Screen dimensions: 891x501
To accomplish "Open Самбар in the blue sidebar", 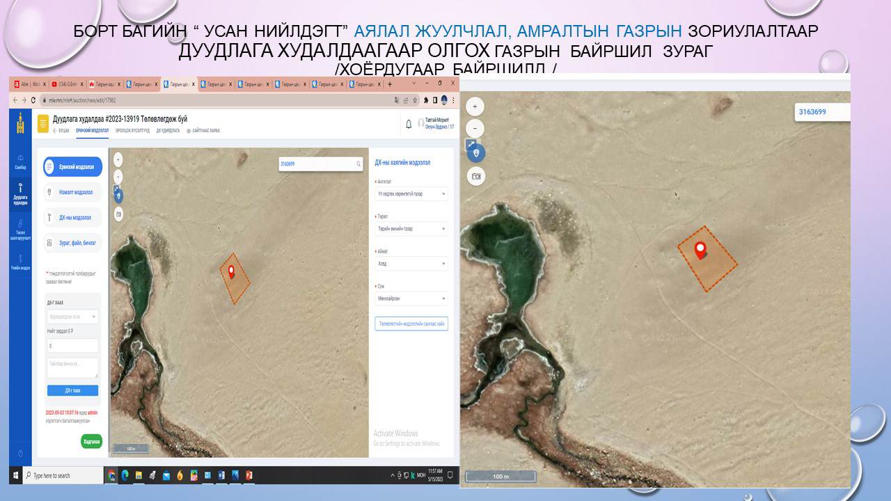I will 20,161.
